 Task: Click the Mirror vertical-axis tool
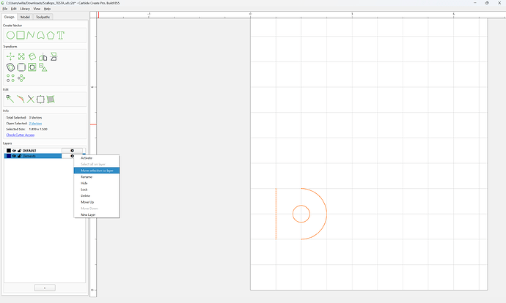43,57
